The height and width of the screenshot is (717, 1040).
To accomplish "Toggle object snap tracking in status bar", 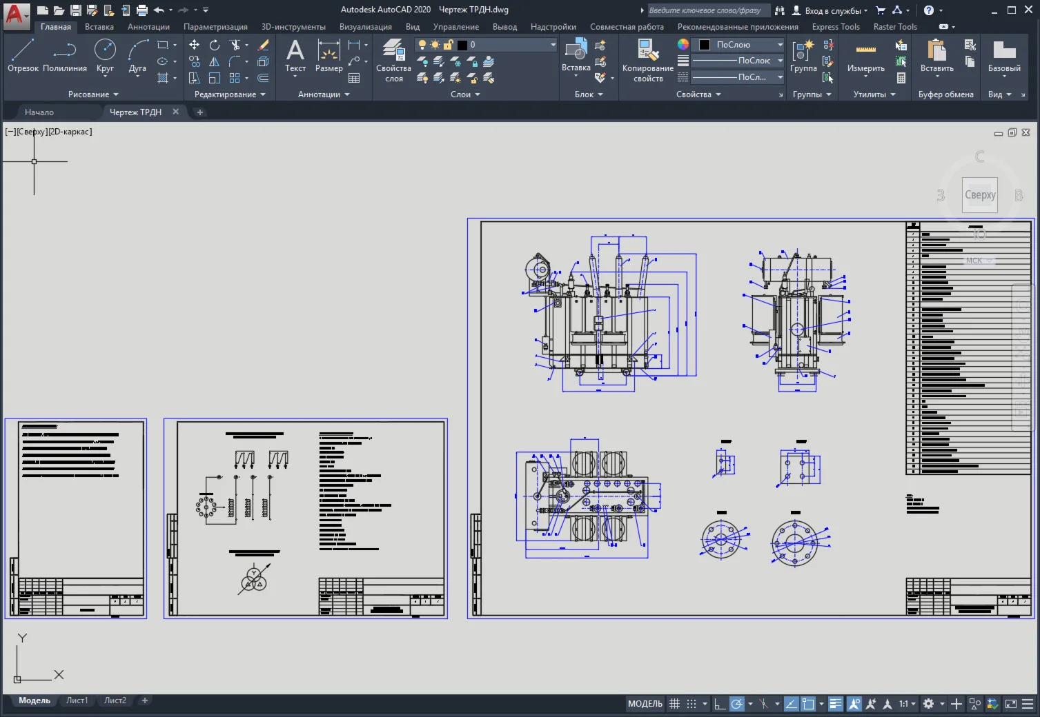I will pyautogui.click(x=791, y=704).
